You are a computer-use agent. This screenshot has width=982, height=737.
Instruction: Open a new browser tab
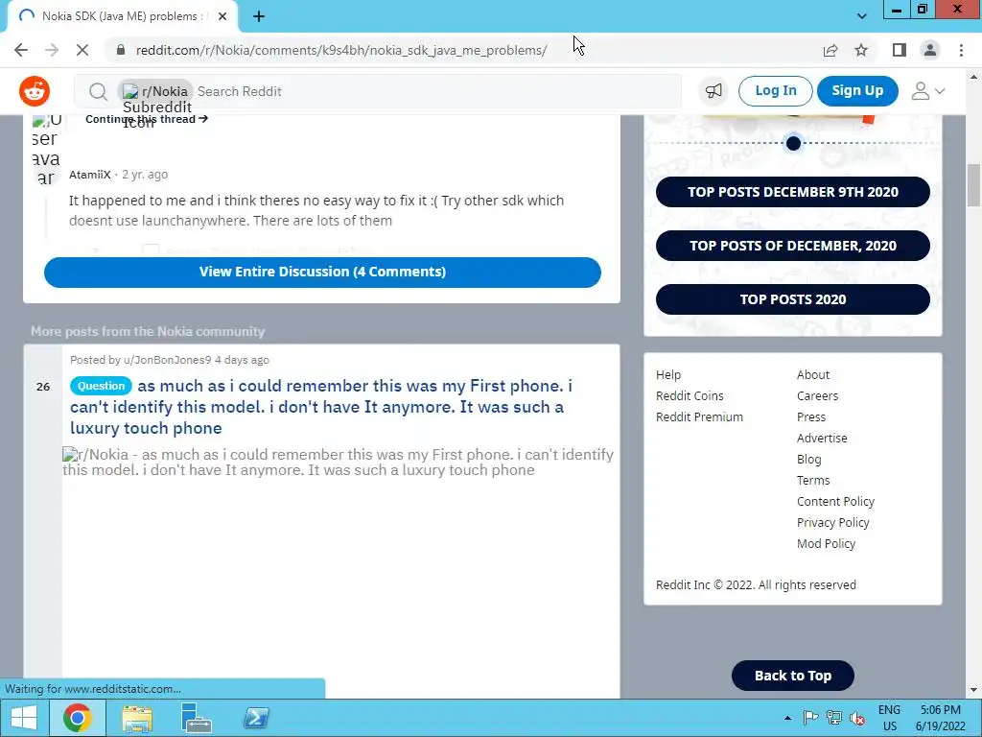pos(259,16)
